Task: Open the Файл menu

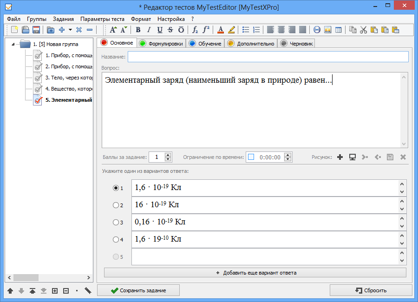Action: (13, 19)
